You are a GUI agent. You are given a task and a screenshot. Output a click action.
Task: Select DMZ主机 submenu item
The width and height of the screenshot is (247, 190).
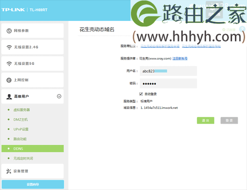pos(21,120)
